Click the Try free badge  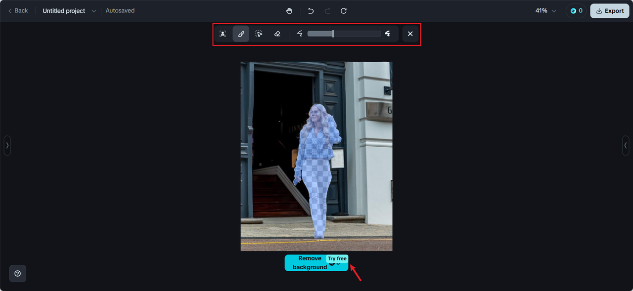(x=337, y=259)
